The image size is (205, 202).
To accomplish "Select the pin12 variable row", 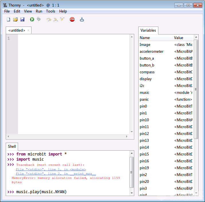I will tap(166, 134).
